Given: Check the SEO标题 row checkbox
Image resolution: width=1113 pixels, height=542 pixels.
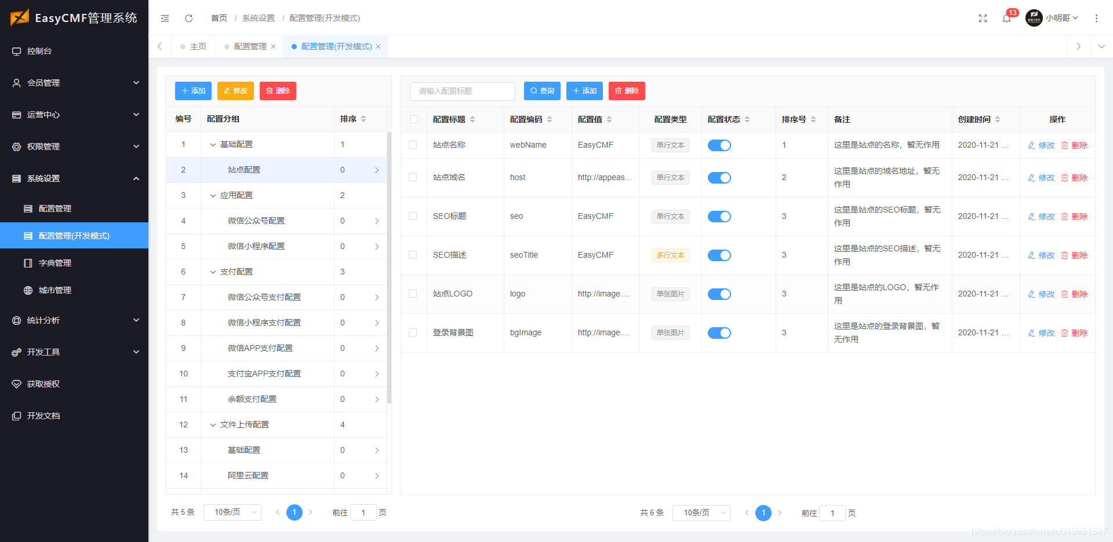Looking at the screenshot, I should pyautogui.click(x=413, y=216).
